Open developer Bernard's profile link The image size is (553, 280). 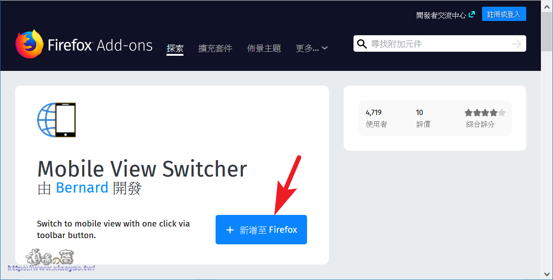82,188
